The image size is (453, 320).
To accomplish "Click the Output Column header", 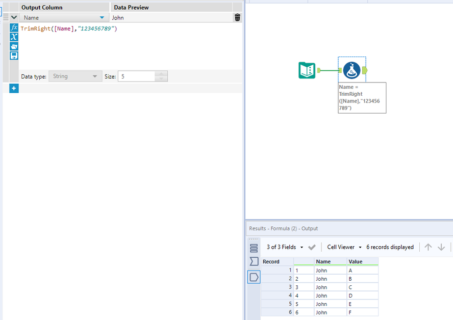I will coord(64,7).
